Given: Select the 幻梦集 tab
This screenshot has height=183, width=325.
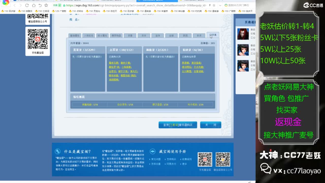Looking at the screenshot, I should [x=213, y=35].
